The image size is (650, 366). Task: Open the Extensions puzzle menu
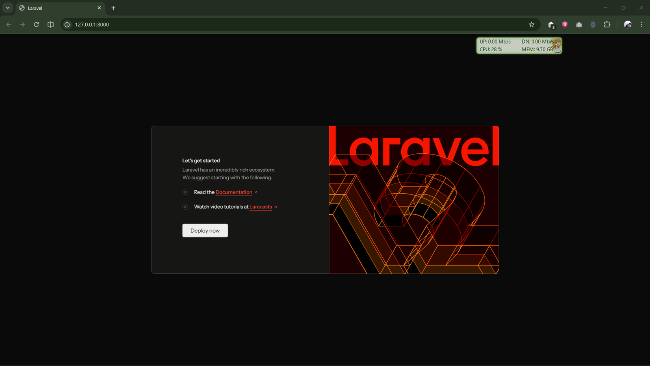pos(607,24)
